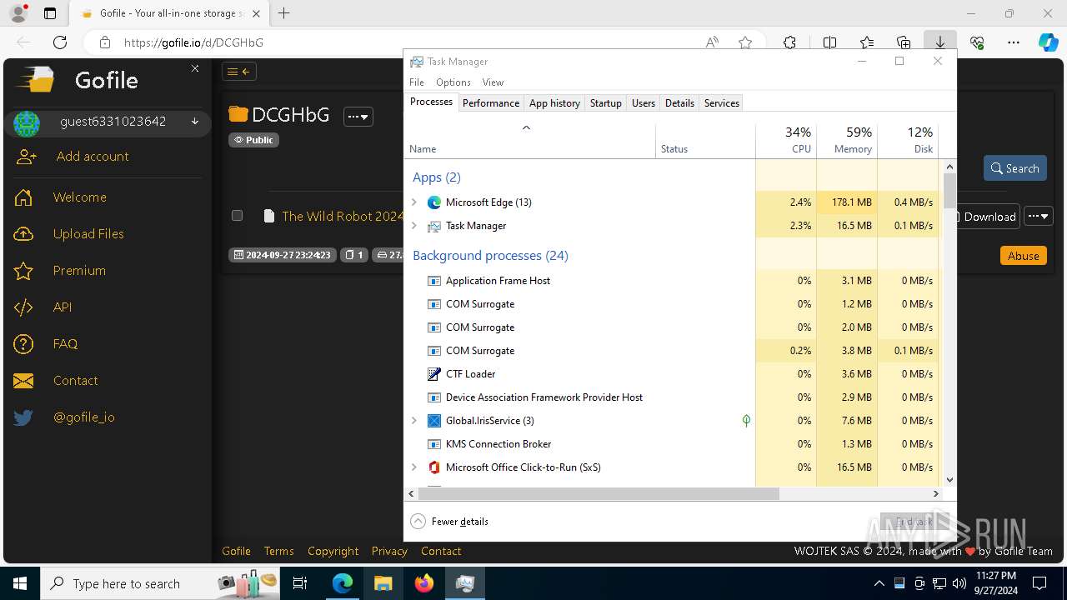Open the guest account dropdown arrow
1067x600 pixels.
click(x=195, y=122)
